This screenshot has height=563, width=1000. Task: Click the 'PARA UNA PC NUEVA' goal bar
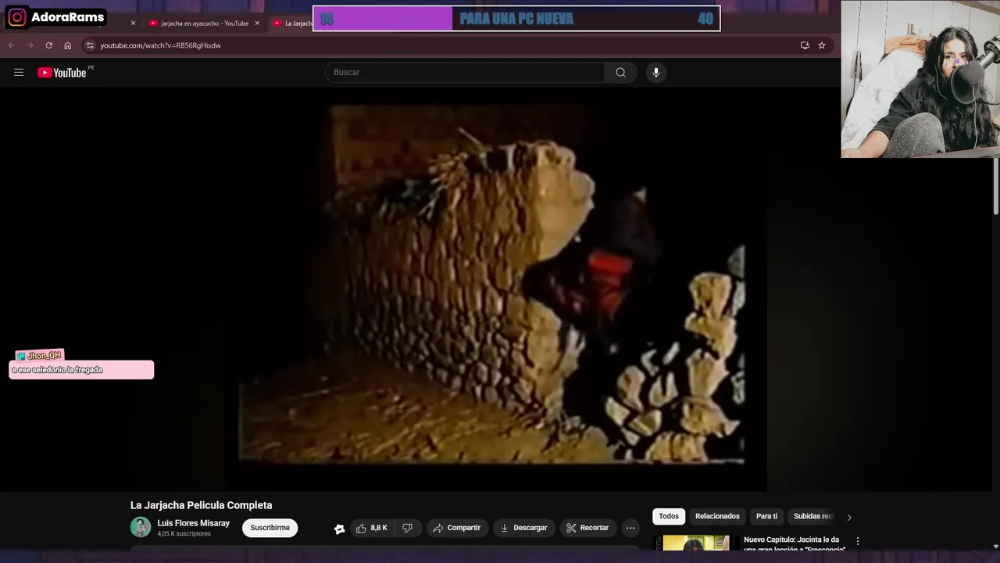pyautogui.click(x=516, y=19)
